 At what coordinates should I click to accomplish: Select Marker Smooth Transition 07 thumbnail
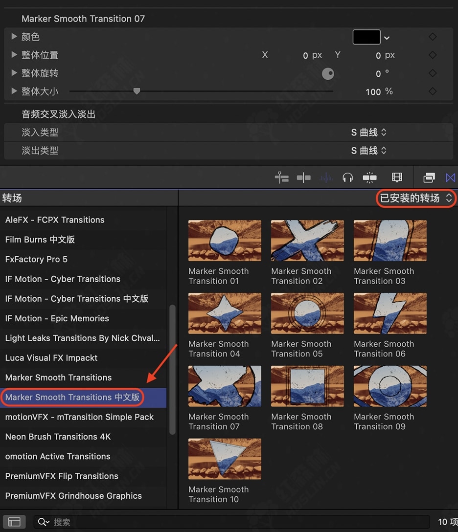tap(225, 386)
